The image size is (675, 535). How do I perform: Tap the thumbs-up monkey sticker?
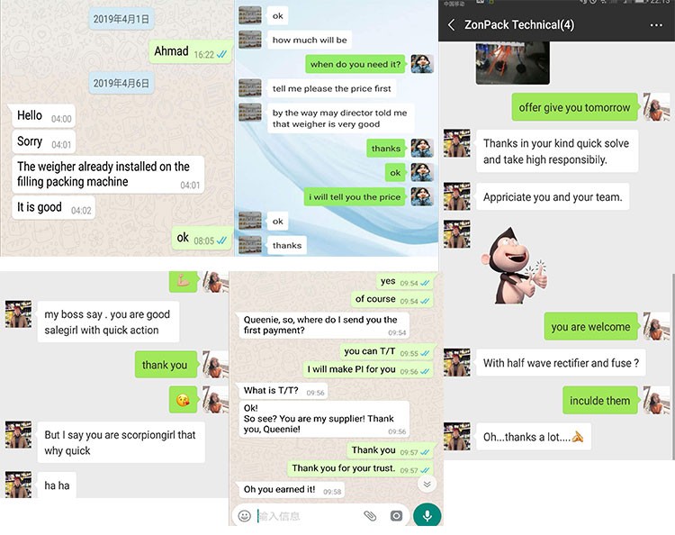pyautogui.click(x=514, y=266)
